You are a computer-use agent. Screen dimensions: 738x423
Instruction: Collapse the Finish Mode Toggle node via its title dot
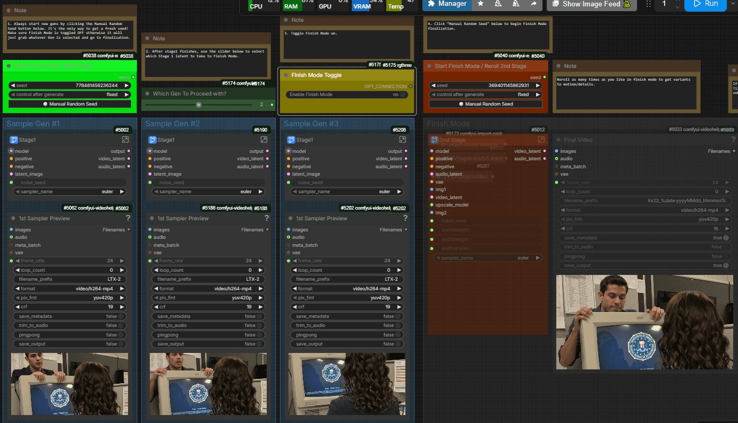[x=285, y=75]
